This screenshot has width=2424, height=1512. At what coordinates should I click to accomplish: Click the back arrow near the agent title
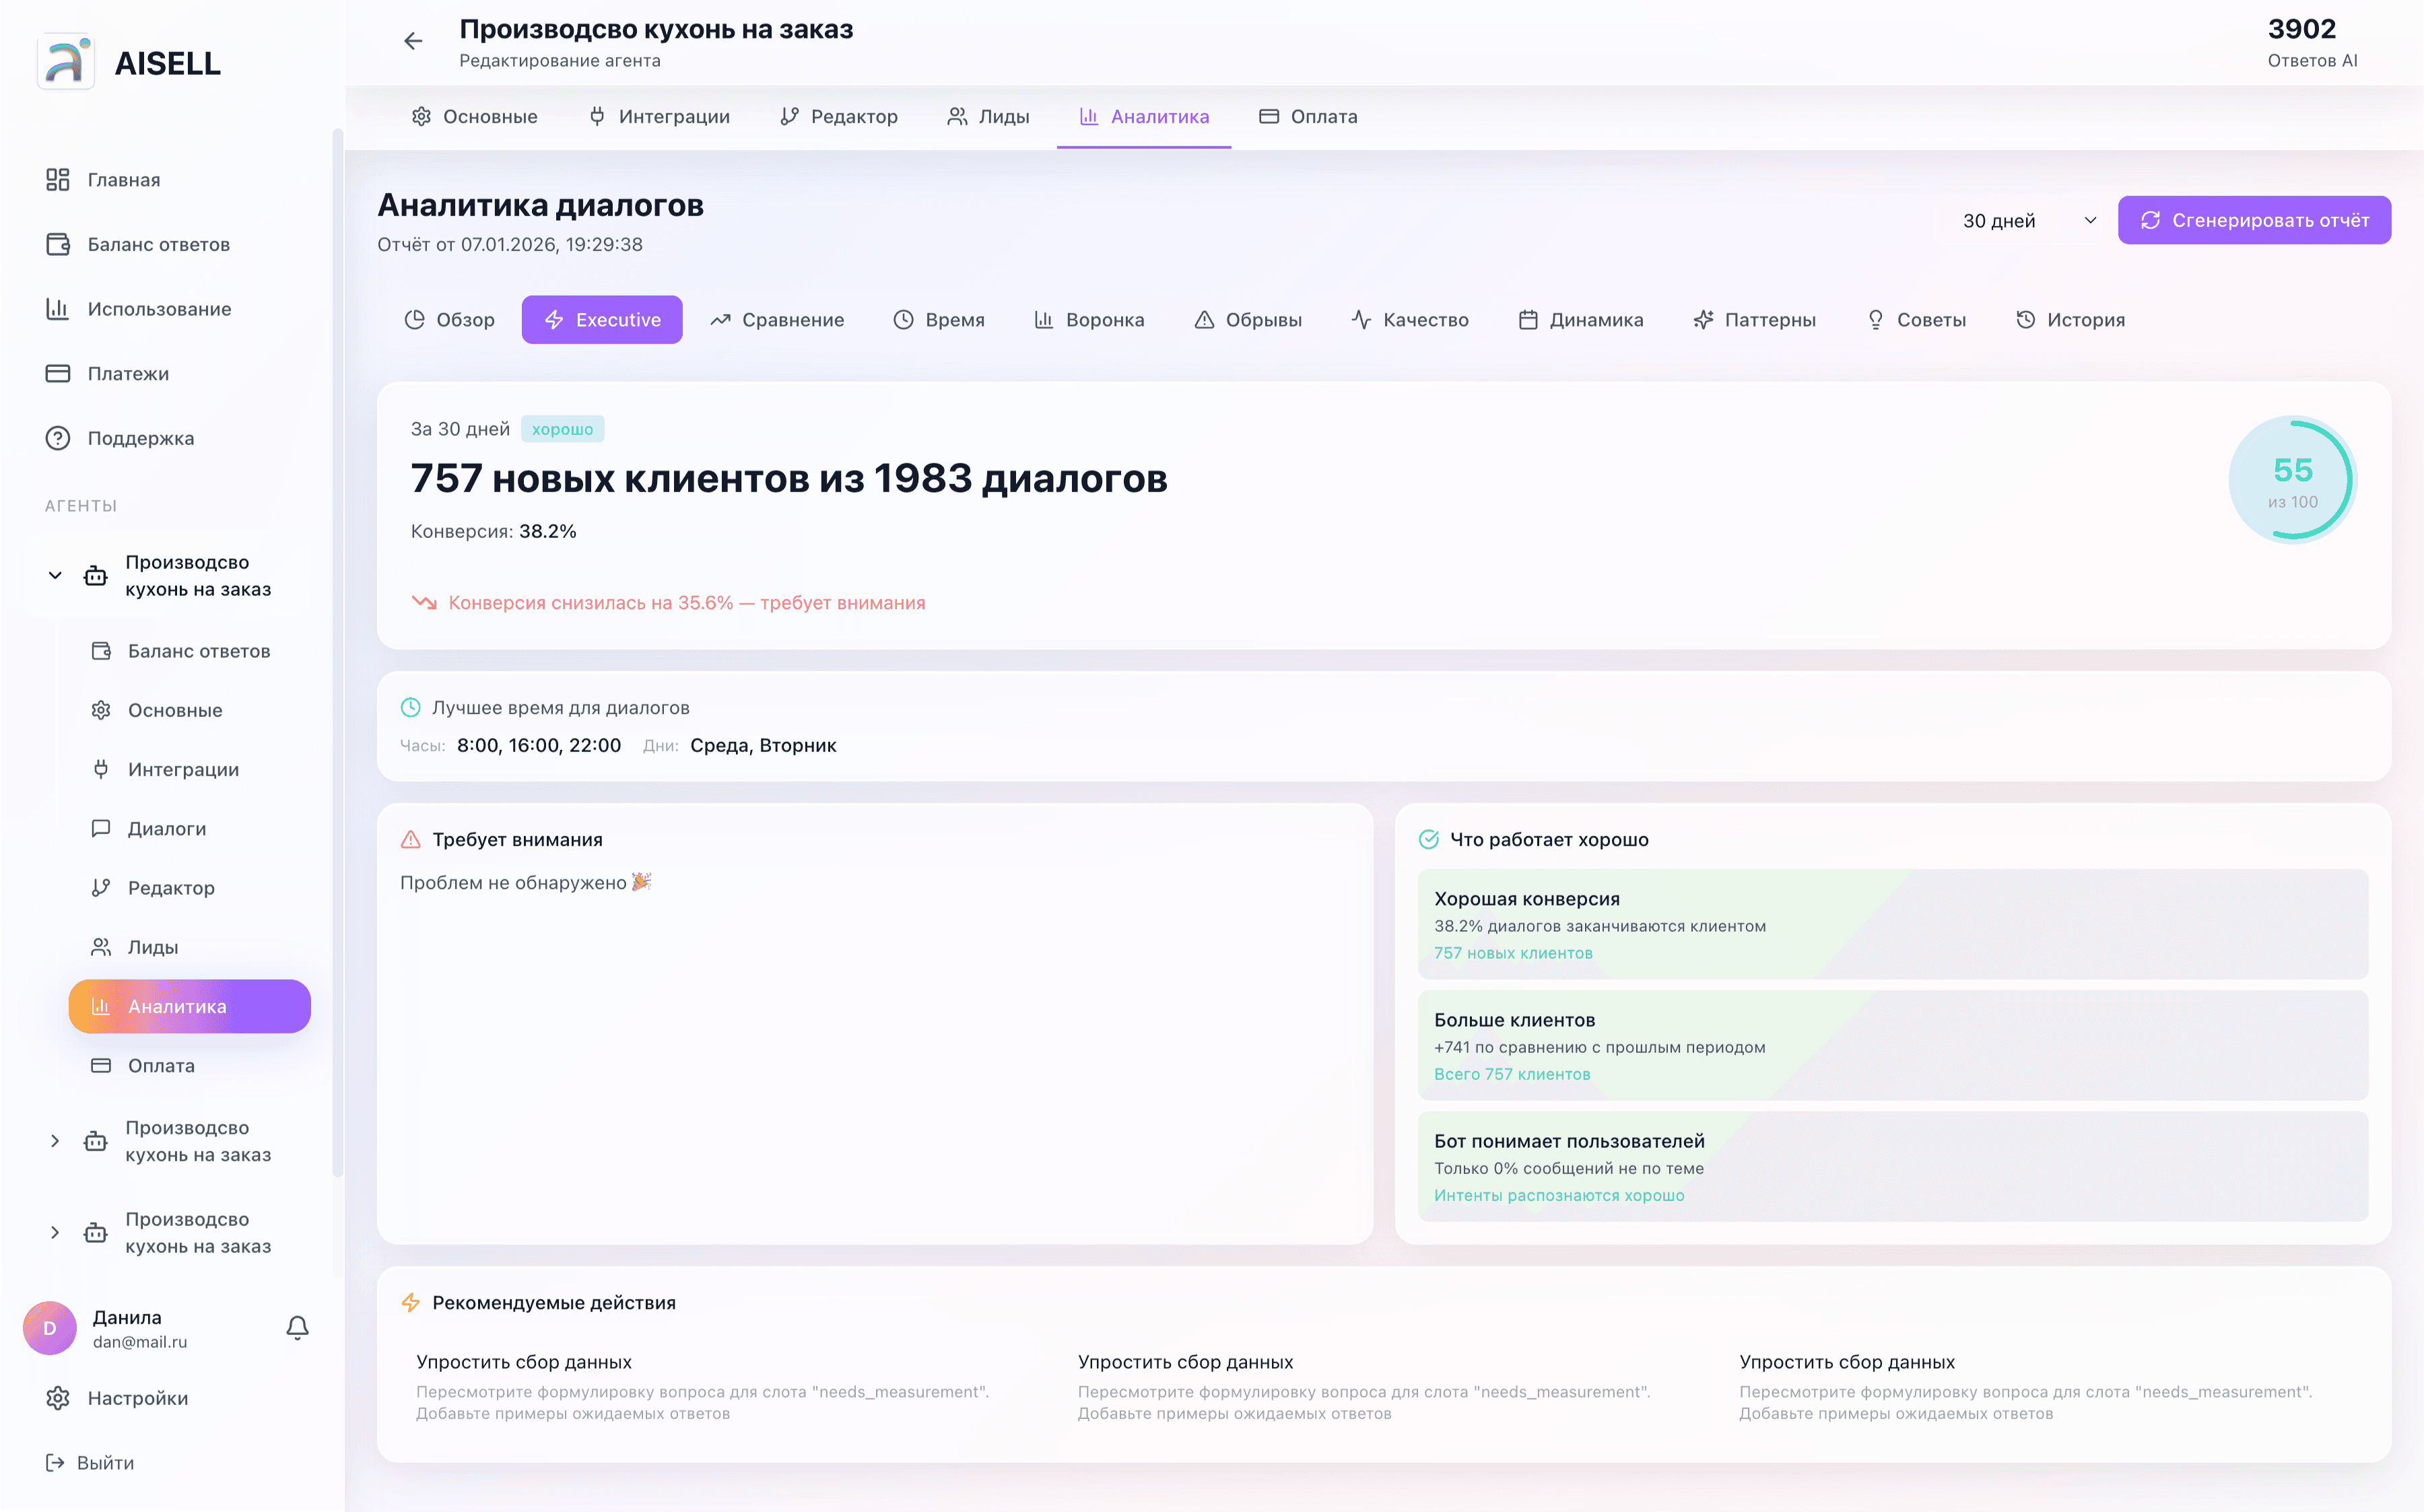point(414,41)
